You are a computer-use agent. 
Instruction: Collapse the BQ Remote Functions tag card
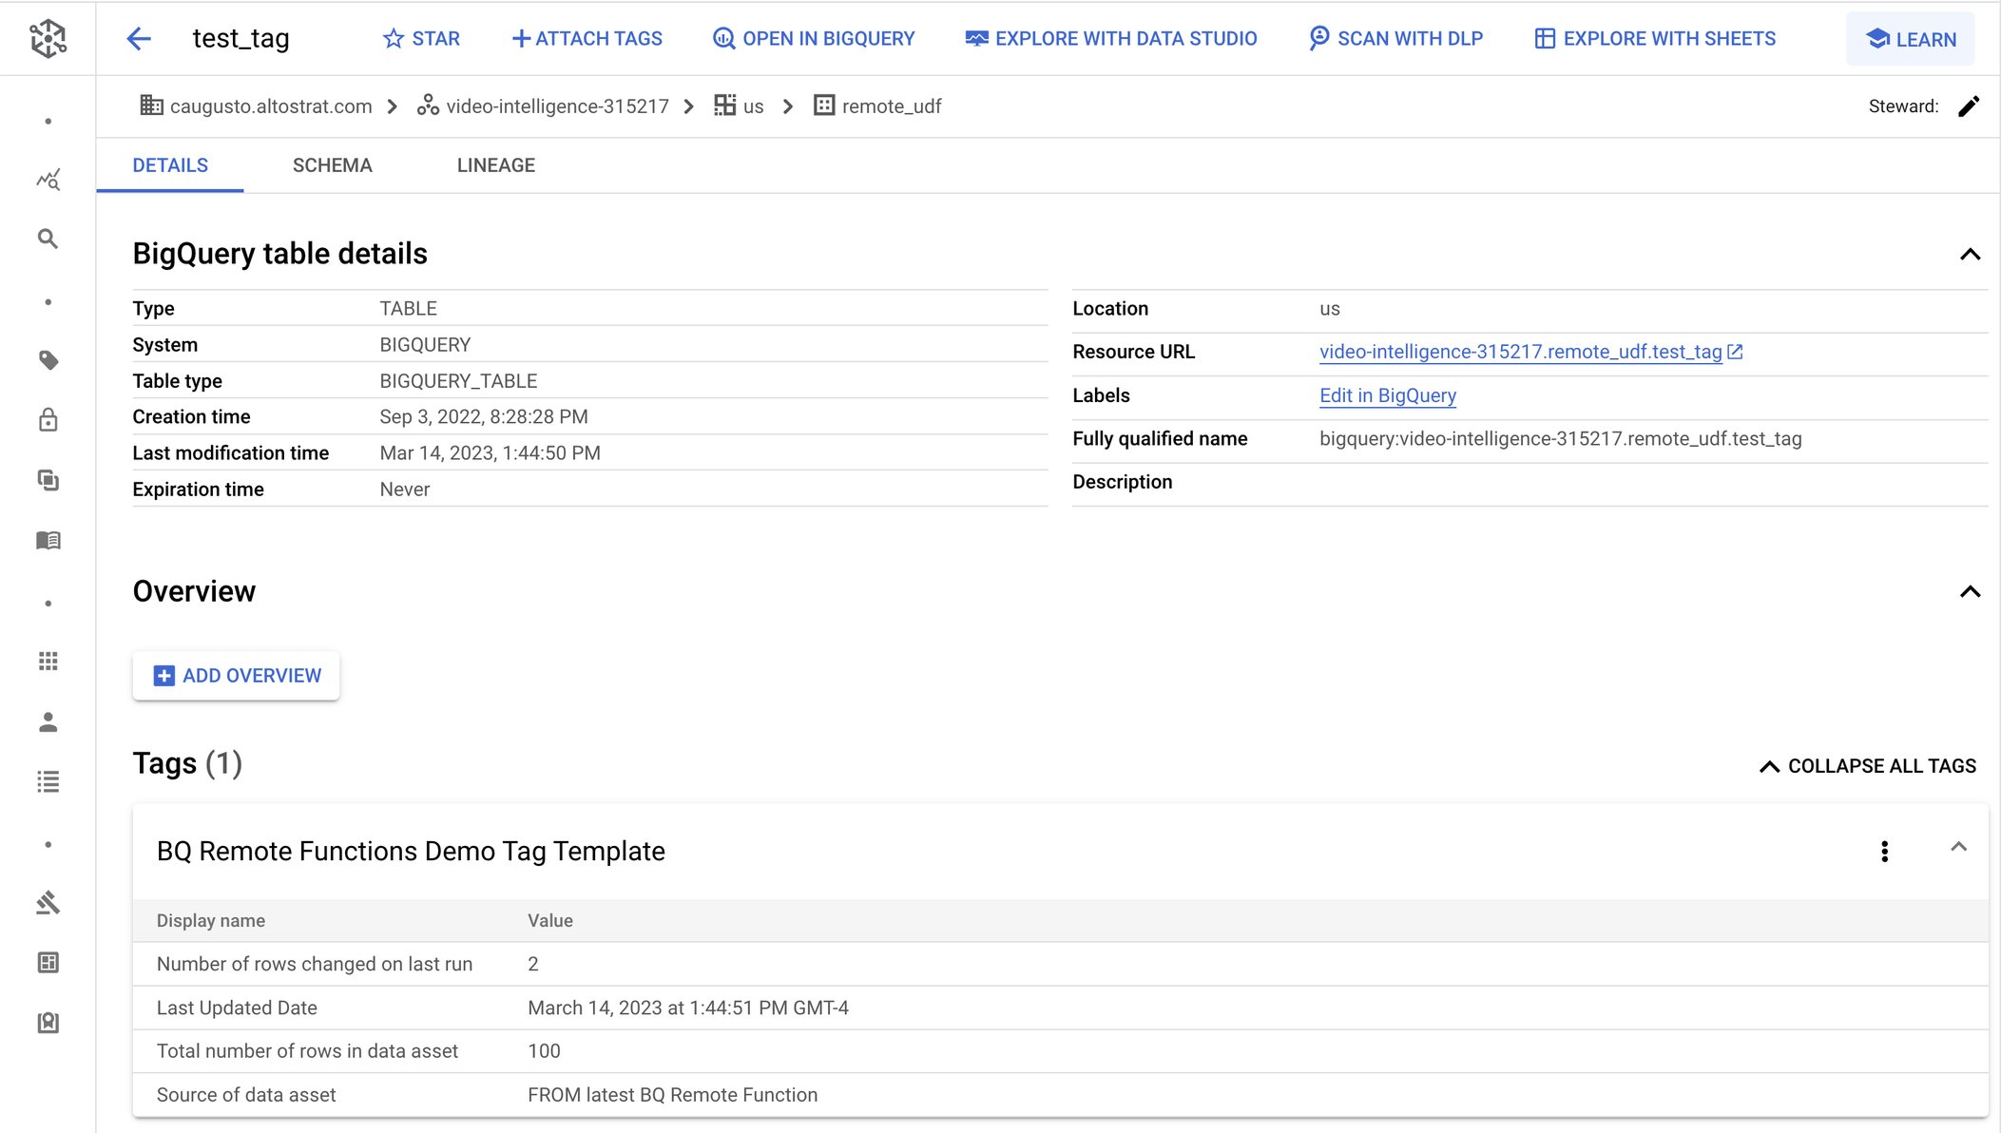click(x=1958, y=847)
